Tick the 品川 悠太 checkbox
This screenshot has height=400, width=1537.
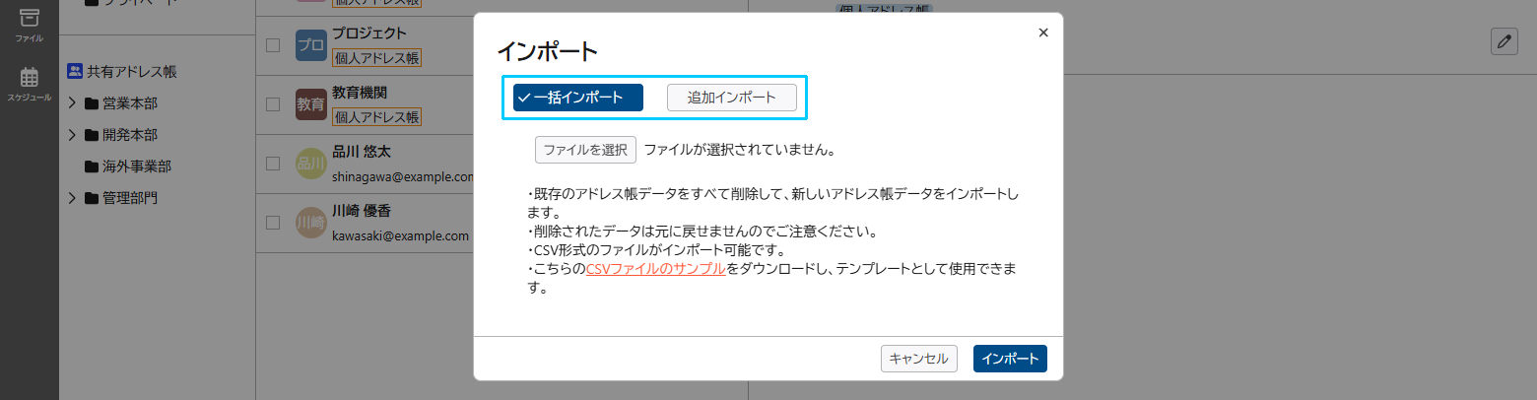274,165
